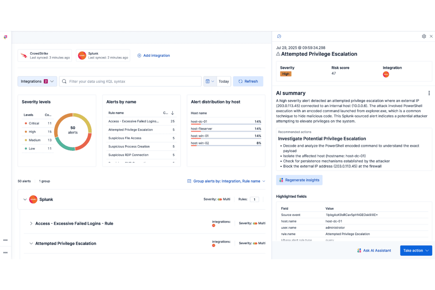The width and height of the screenshot is (435, 290).
Task: Select the Today date range
Action: (x=224, y=81)
